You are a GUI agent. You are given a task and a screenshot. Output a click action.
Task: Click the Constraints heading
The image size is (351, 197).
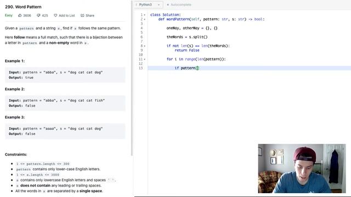tap(16, 154)
